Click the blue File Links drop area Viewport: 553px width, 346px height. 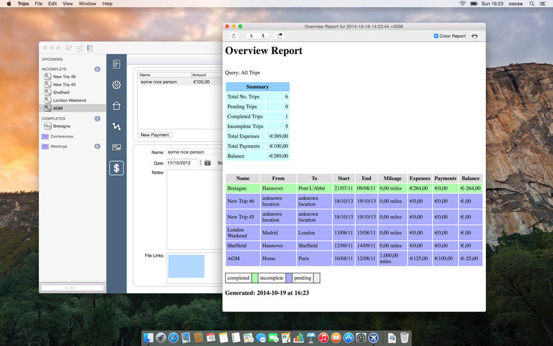(x=186, y=266)
